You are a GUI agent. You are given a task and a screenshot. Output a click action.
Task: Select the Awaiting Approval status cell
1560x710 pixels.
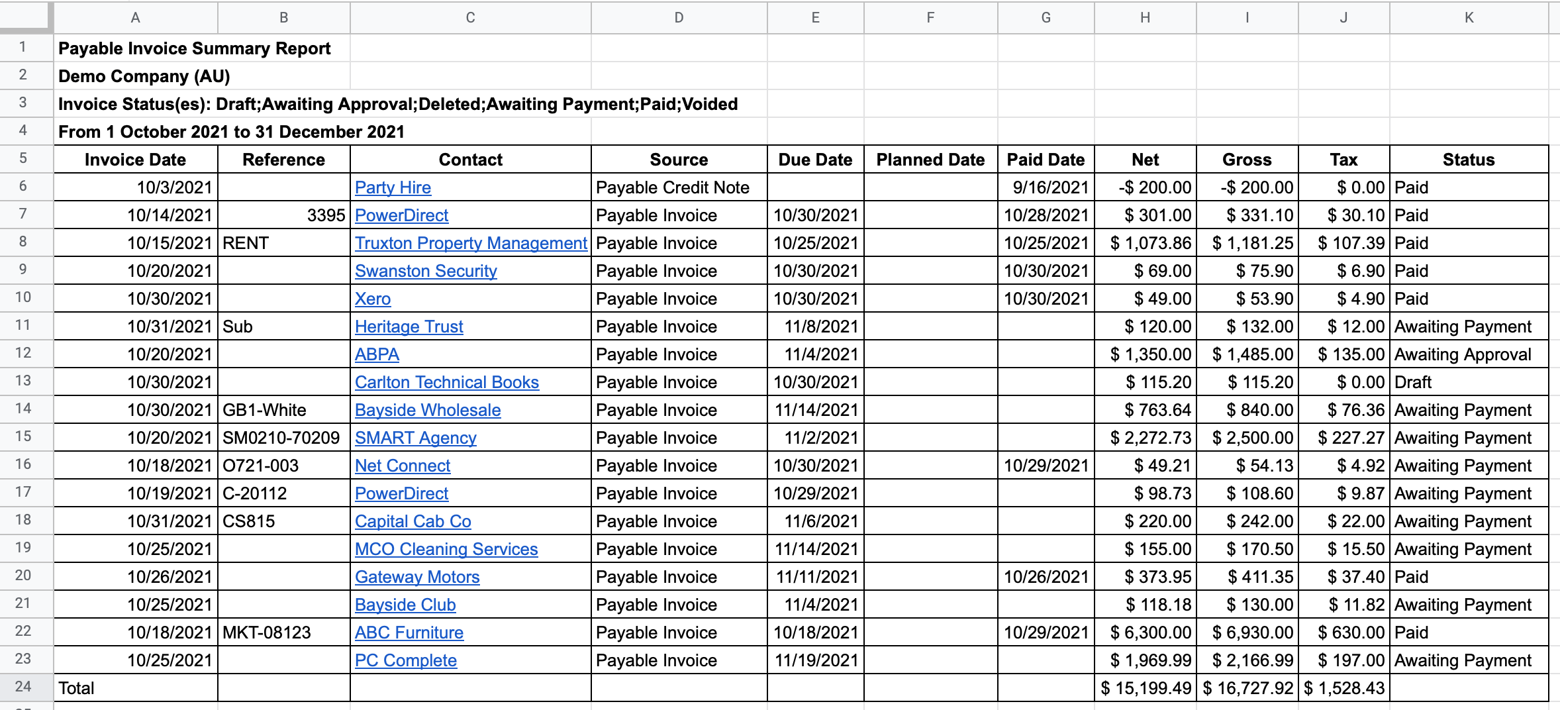1469,354
